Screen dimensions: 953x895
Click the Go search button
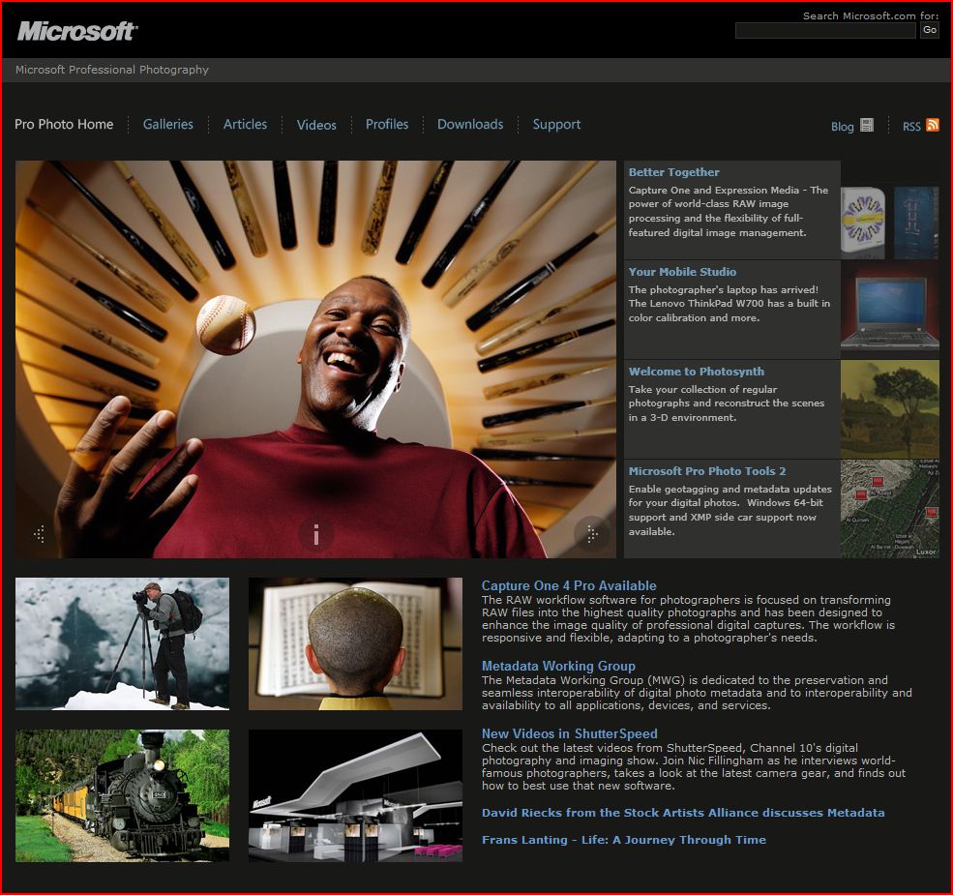click(930, 30)
